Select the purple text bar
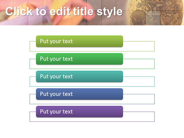184x138 pixels. (79, 111)
